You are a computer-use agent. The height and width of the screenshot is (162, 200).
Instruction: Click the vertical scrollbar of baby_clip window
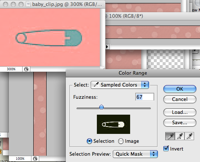[x=102, y=37]
